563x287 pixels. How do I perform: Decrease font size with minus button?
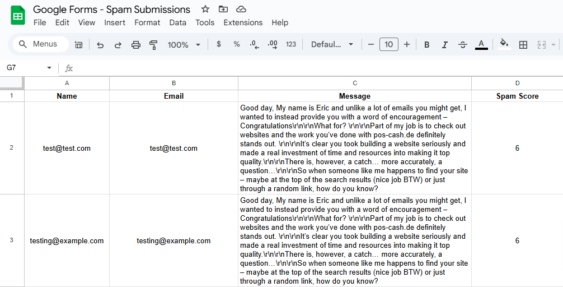[x=371, y=44]
